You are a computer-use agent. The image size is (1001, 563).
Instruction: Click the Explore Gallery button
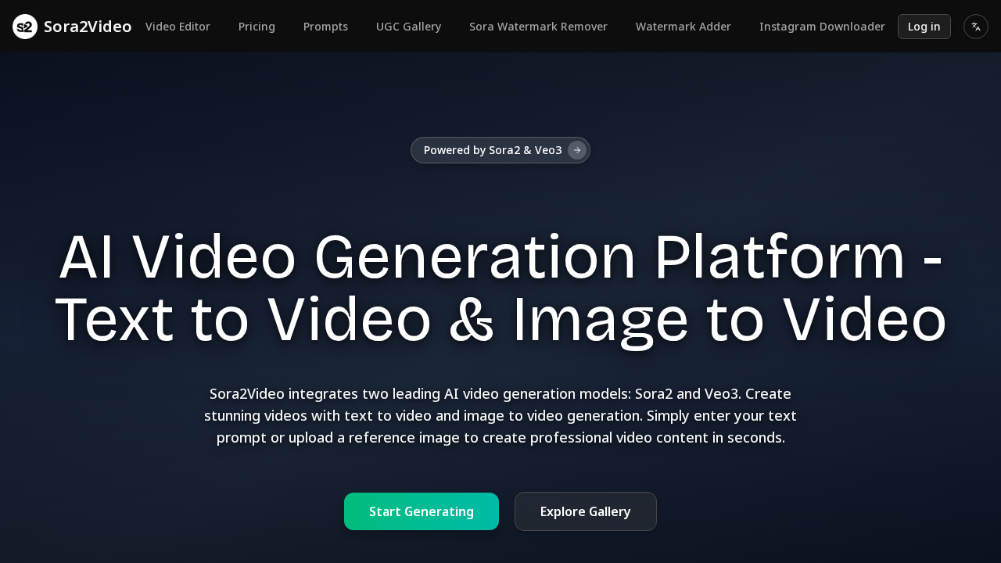[x=585, y=511]
